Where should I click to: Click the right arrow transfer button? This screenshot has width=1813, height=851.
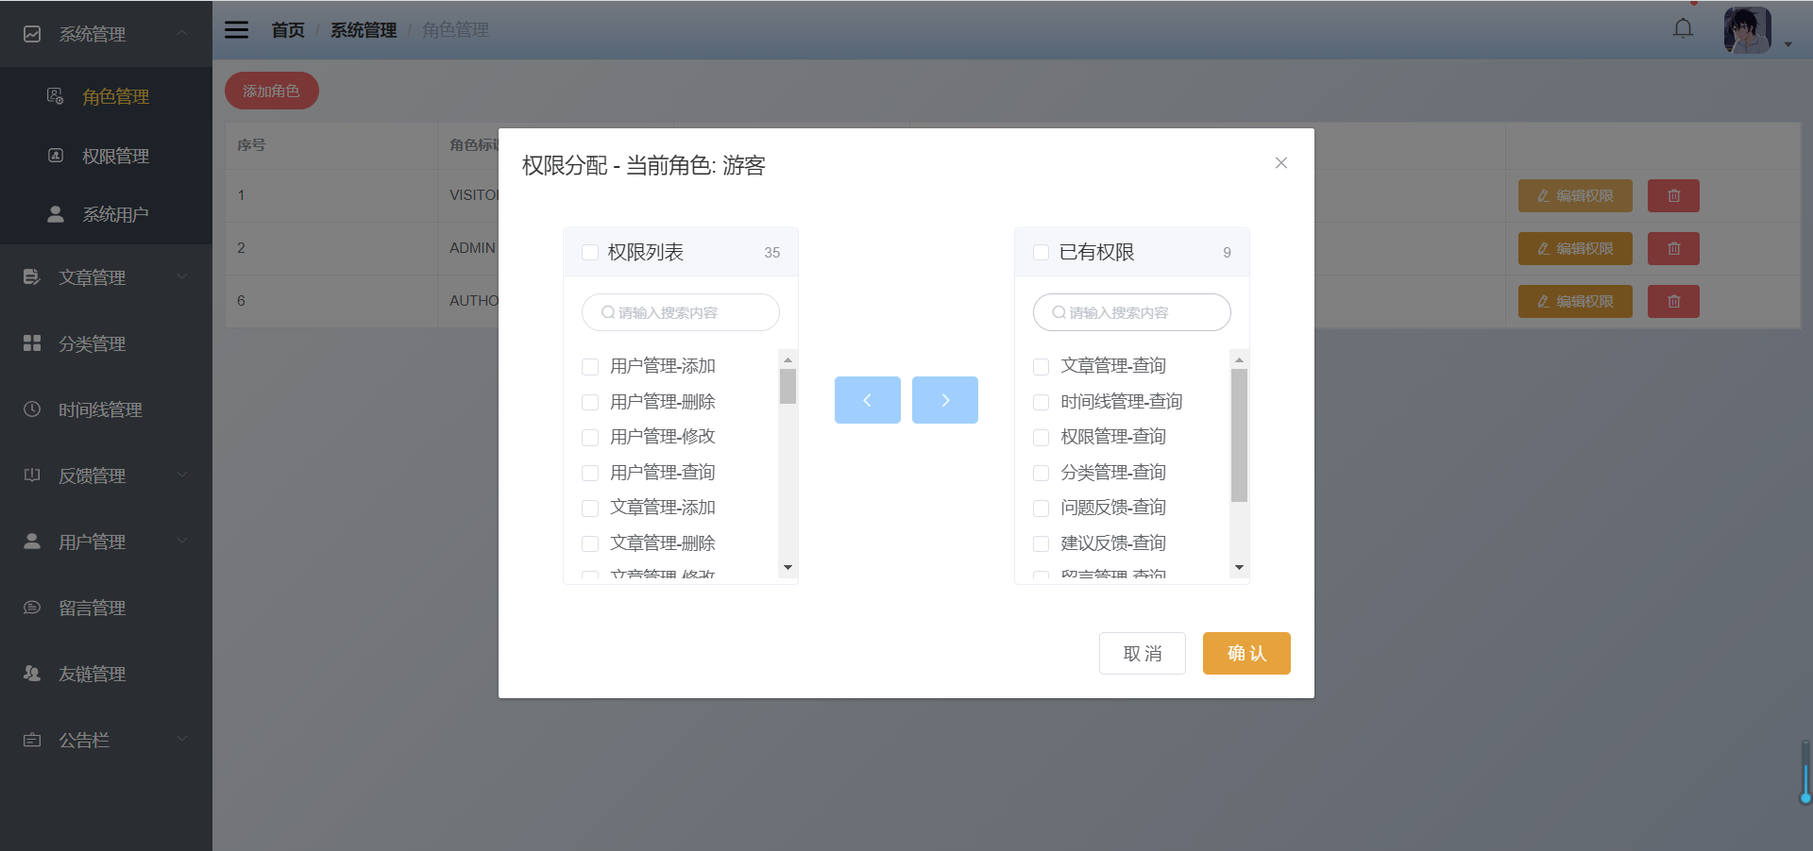click(944, 400)
